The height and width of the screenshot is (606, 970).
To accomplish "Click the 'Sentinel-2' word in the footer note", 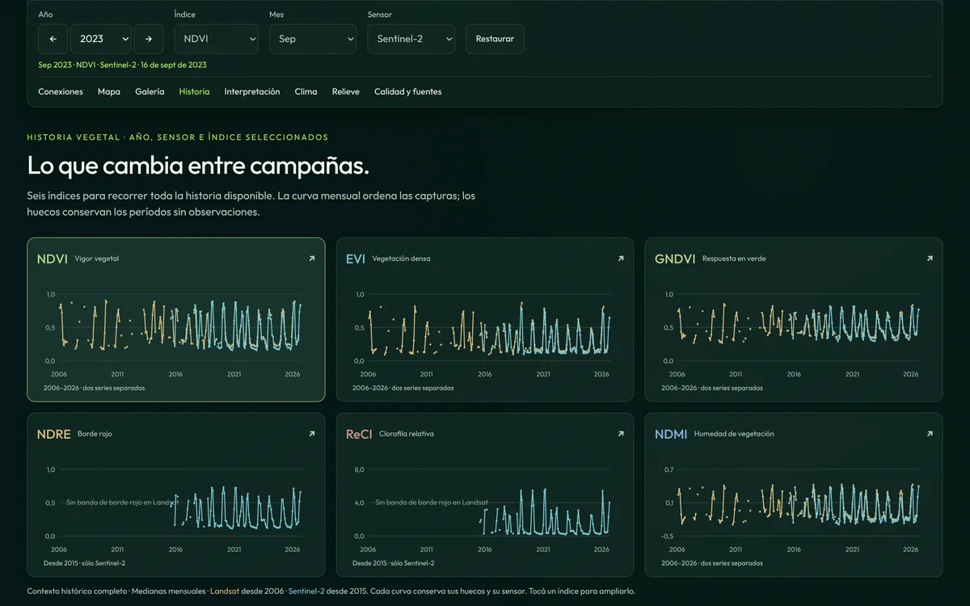I will point(306,591).
